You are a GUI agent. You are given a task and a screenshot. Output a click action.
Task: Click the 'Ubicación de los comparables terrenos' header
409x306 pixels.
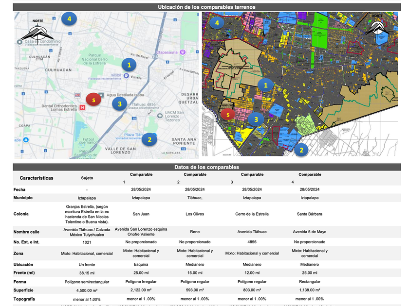tap(207, 7)
